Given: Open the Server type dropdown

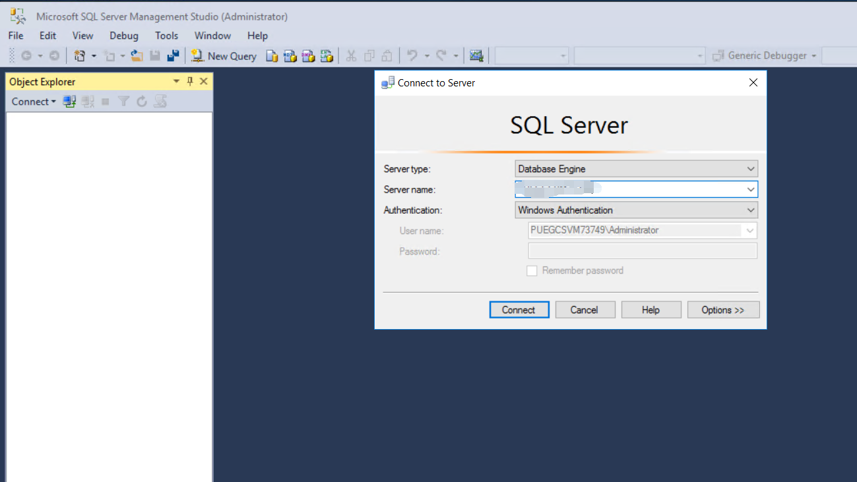Looking at the screenshot, I should (x=750, y=169).
